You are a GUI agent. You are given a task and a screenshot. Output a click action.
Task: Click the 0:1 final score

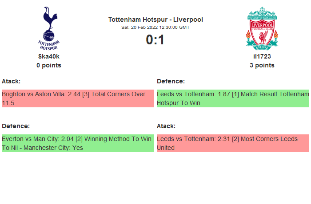pos(155,40)
